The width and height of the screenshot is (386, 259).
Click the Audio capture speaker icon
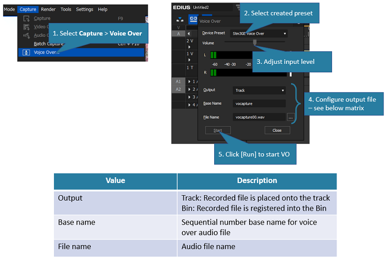[26, 35]
